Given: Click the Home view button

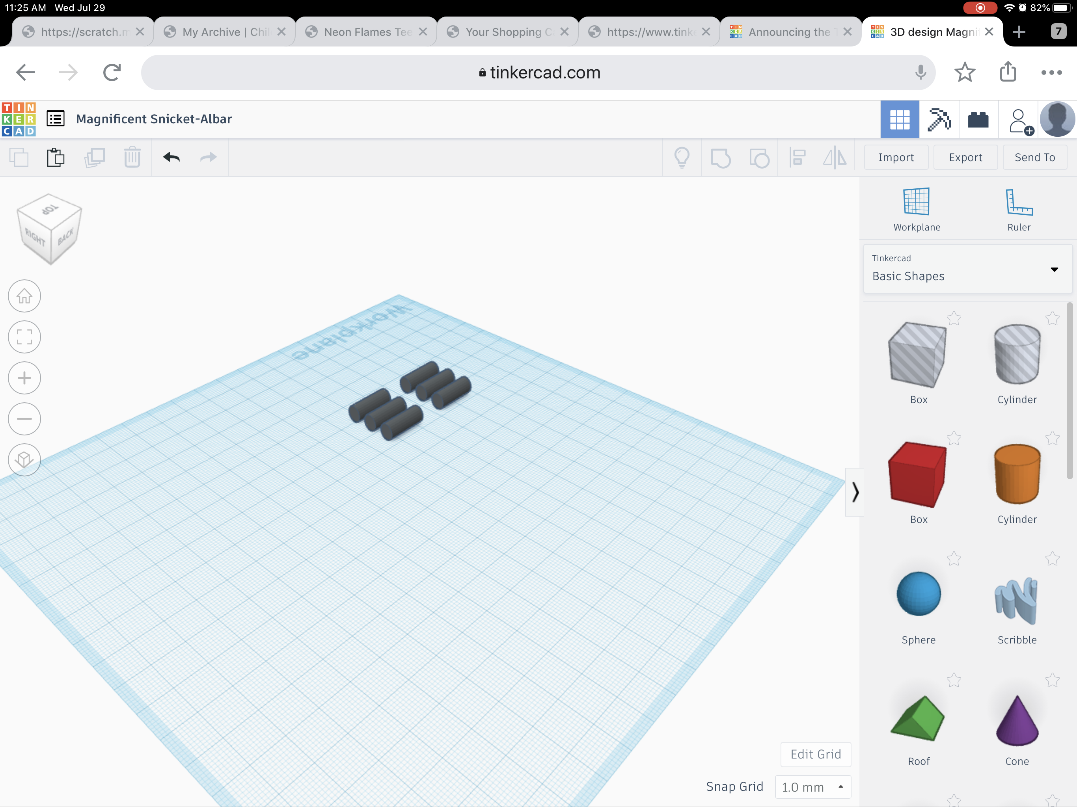Looking at the screenshot, I should tap(24, 296).
